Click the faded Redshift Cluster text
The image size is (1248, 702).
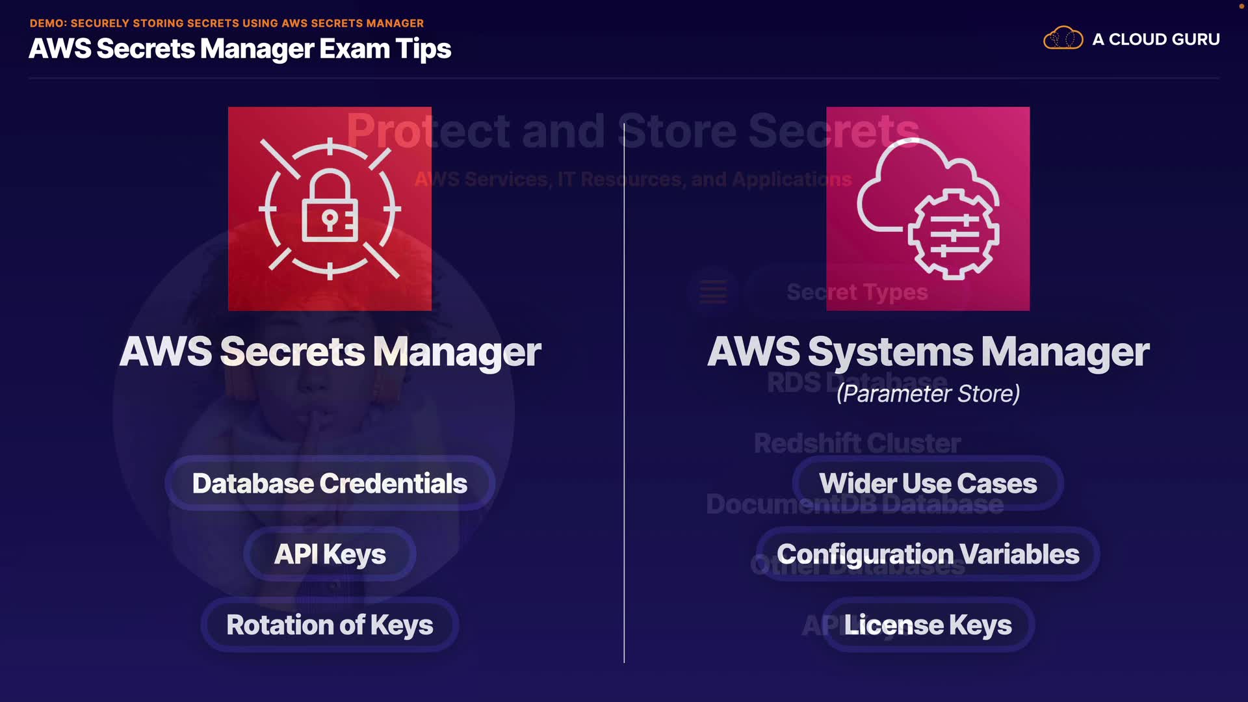(x=857, y=442)
